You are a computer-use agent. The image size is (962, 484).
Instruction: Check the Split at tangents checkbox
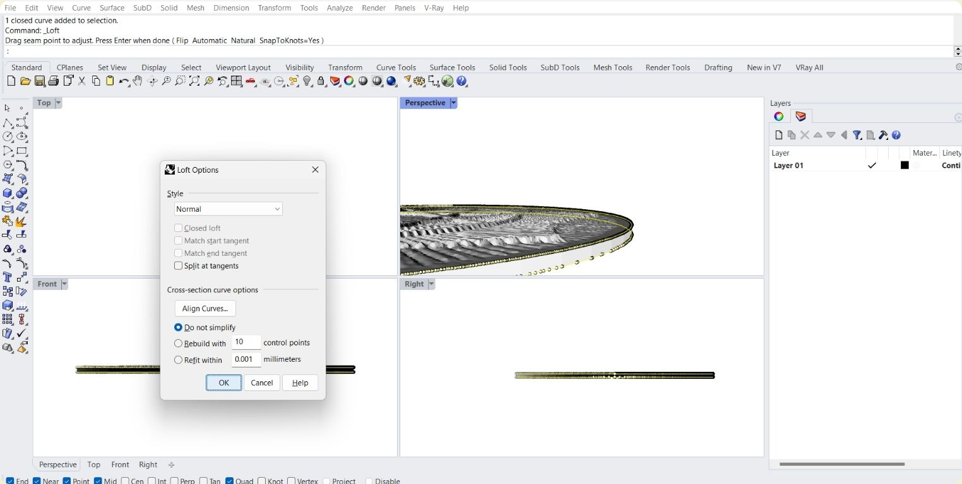[x=178, y=266]
